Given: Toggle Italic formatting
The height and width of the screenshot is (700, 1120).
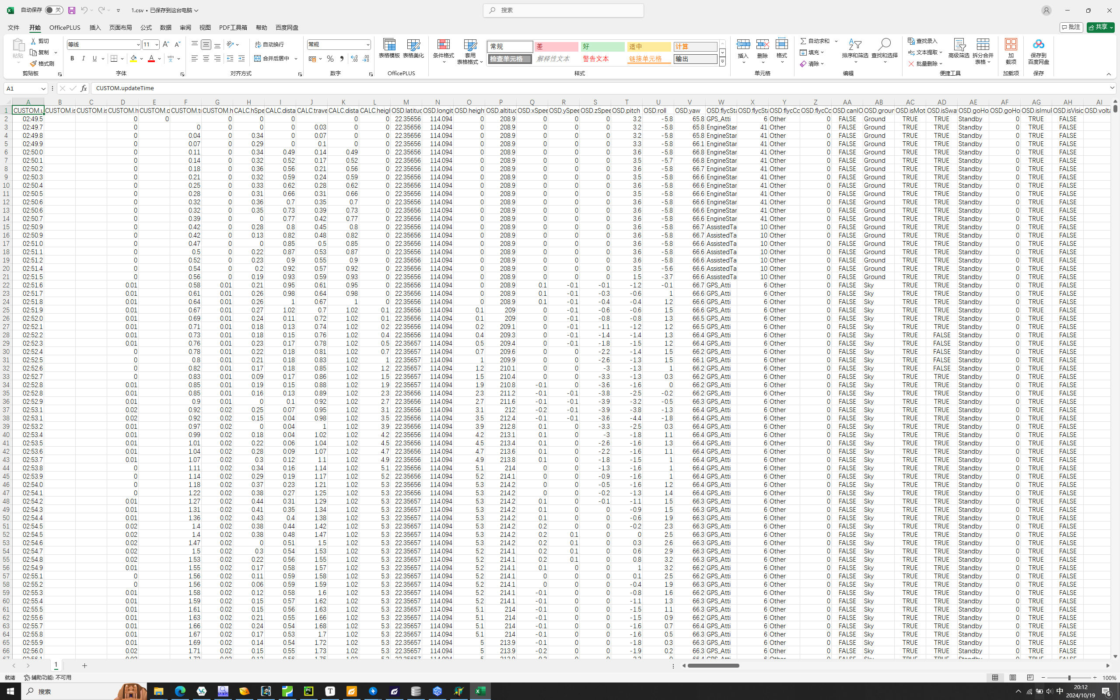Looking at the screenshot, I should pyautogui.click(x=83, y=58).
